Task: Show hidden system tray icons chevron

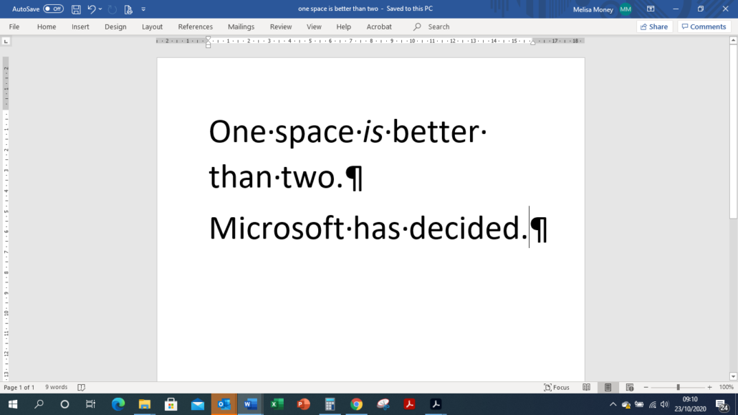Action: 613,404
